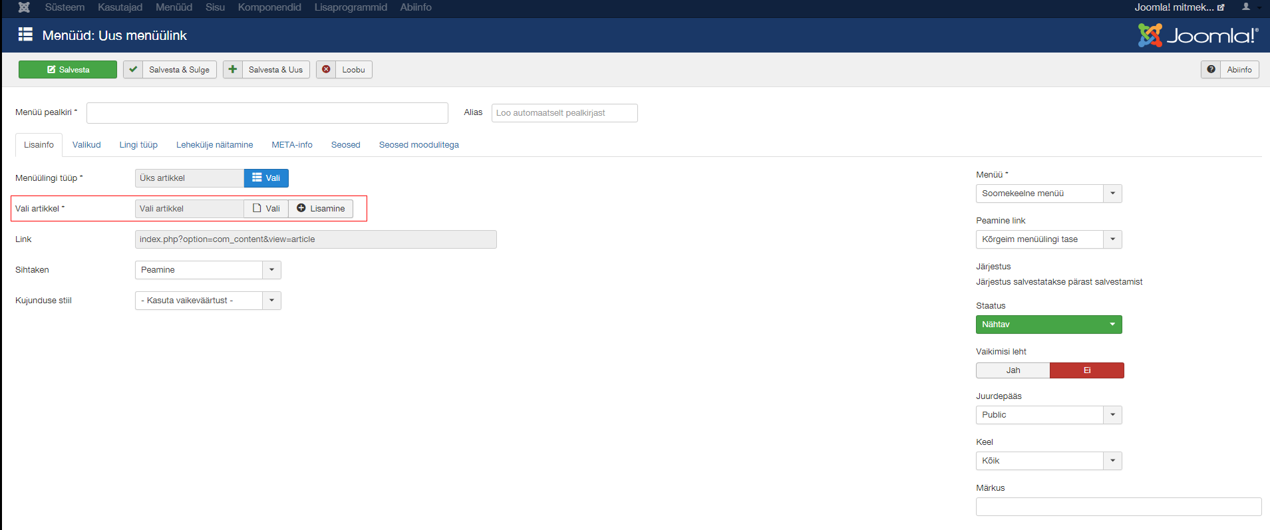Click the Menüü pealkiri input field
1270x530 pixels.
coord(267,113)
